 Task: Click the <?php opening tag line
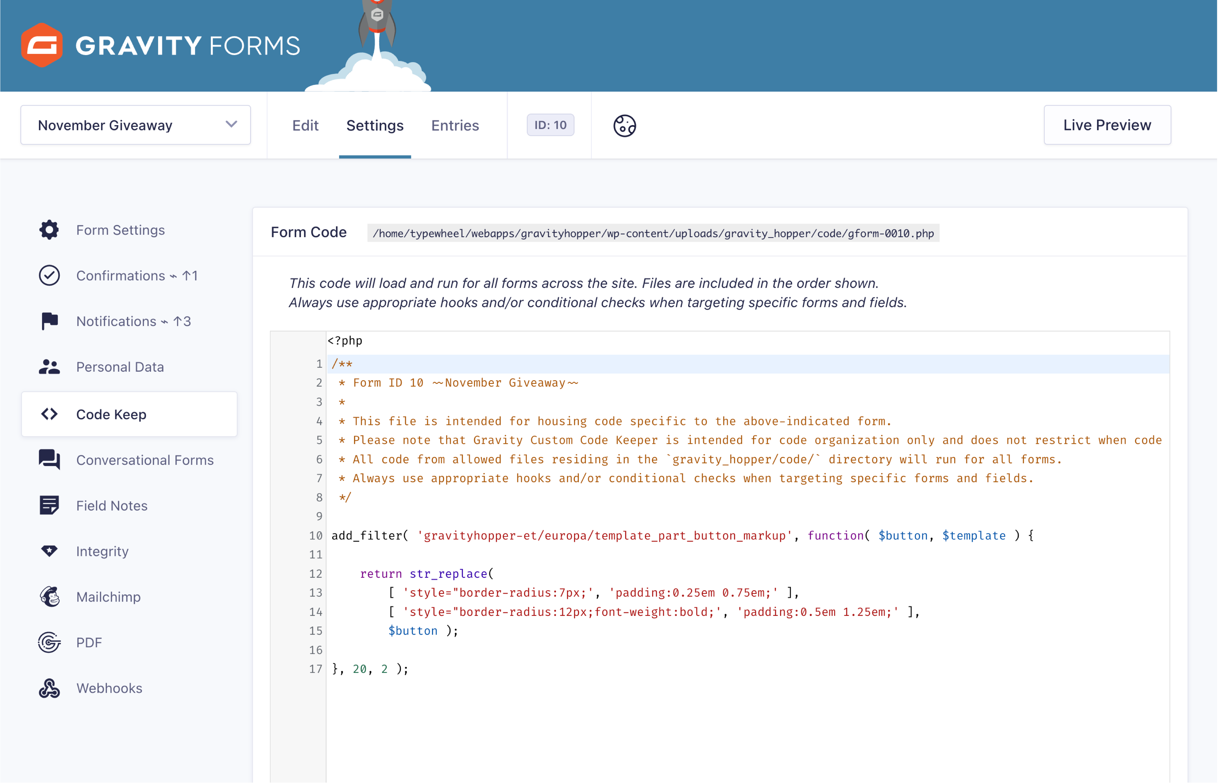coord(345,341)
